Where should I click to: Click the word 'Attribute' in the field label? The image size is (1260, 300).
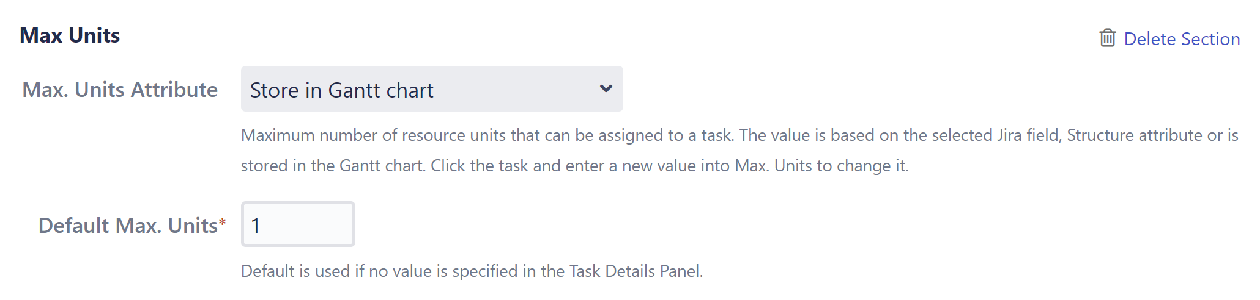pyautogui.click(x=174, y=90)
